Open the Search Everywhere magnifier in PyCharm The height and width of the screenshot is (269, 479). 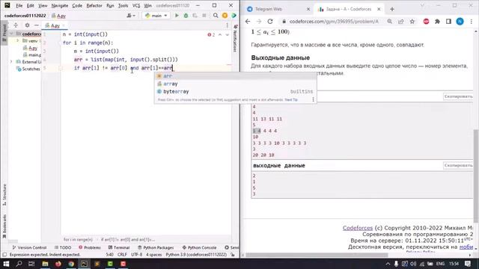(216, 15)
